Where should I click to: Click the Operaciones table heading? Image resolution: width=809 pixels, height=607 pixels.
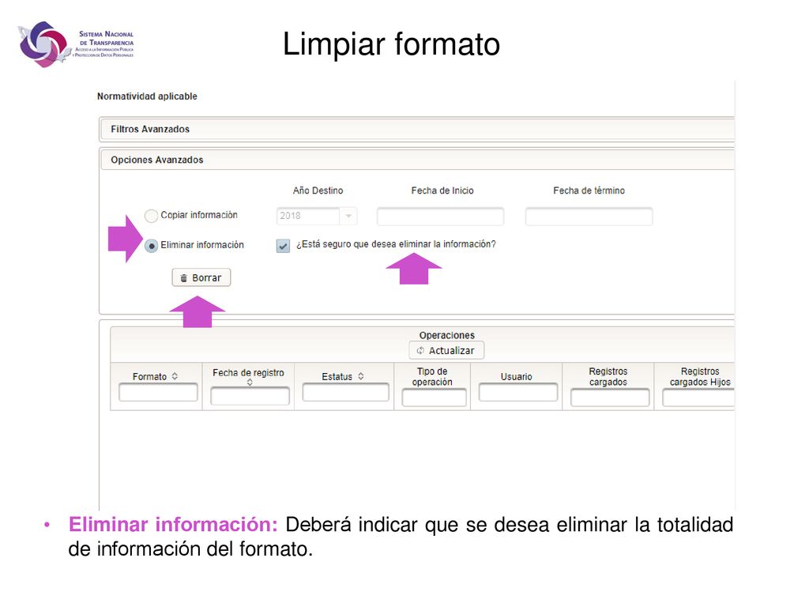pyautogui.click(x=447, y=335)
